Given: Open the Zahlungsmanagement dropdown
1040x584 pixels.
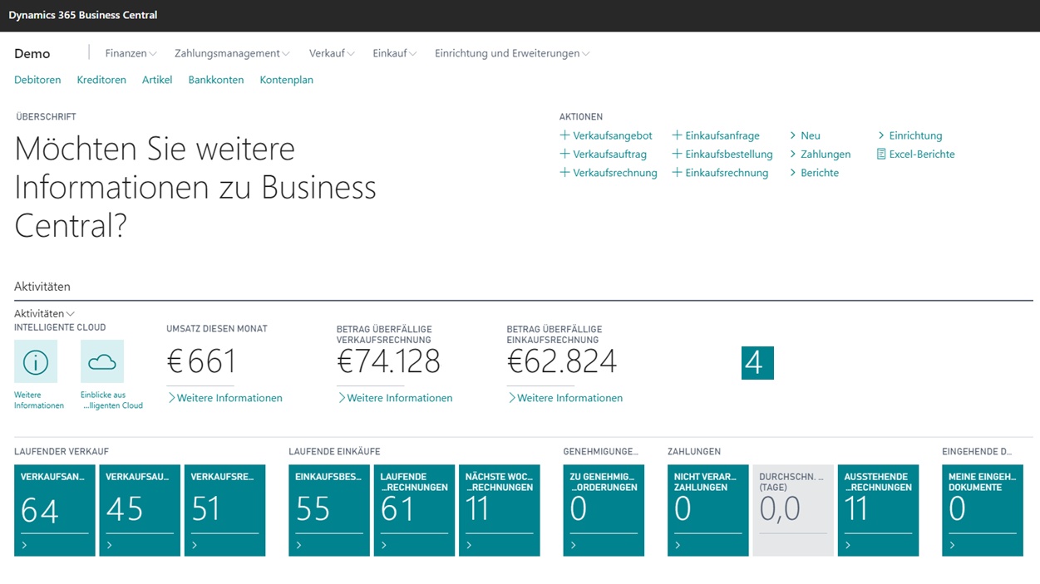Looking at the screenshot, I should tap(232, 53).
